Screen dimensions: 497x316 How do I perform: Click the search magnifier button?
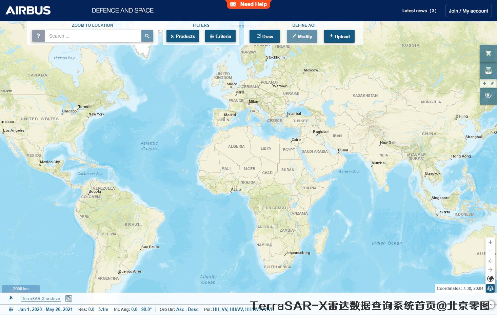coord(147,36)
